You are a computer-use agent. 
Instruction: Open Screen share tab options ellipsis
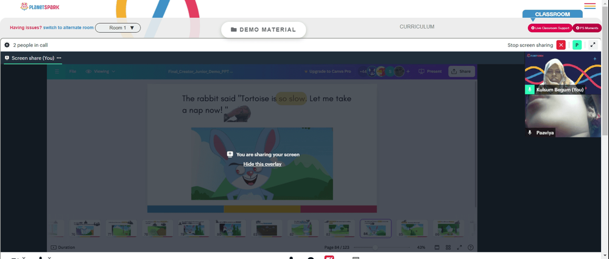[58, 58]
